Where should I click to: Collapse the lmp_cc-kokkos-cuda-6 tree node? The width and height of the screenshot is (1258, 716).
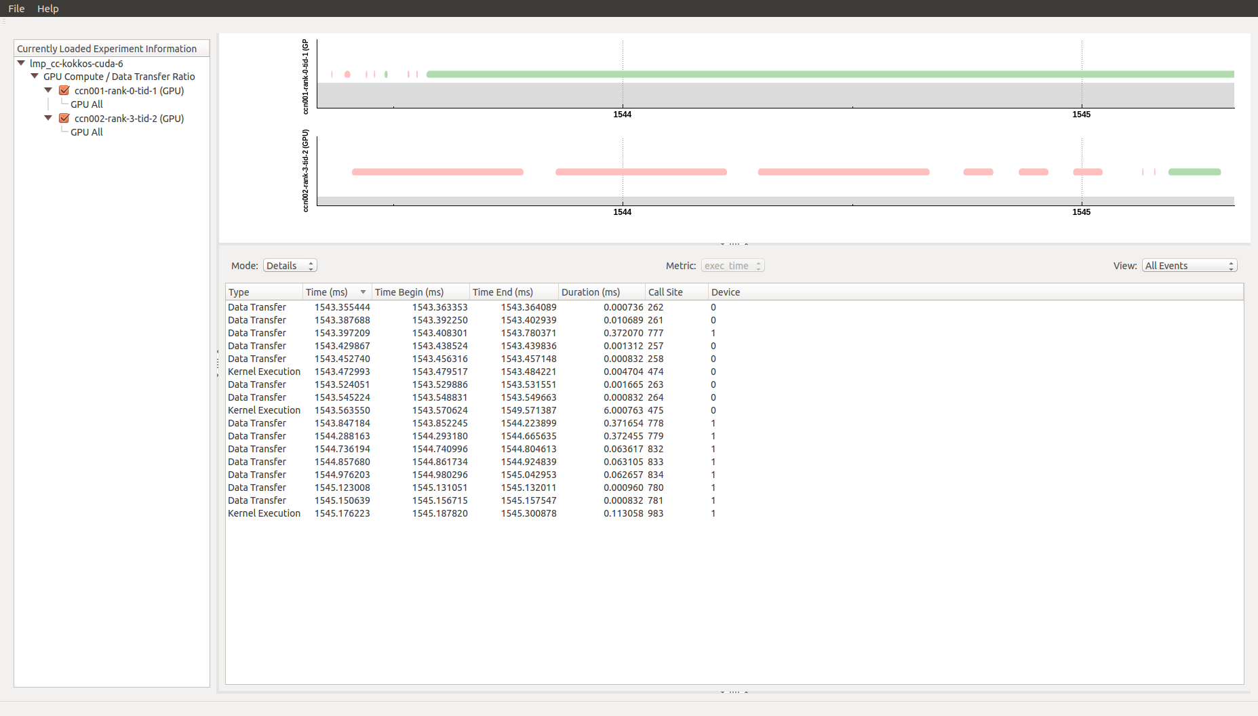(x=21, y=63)
